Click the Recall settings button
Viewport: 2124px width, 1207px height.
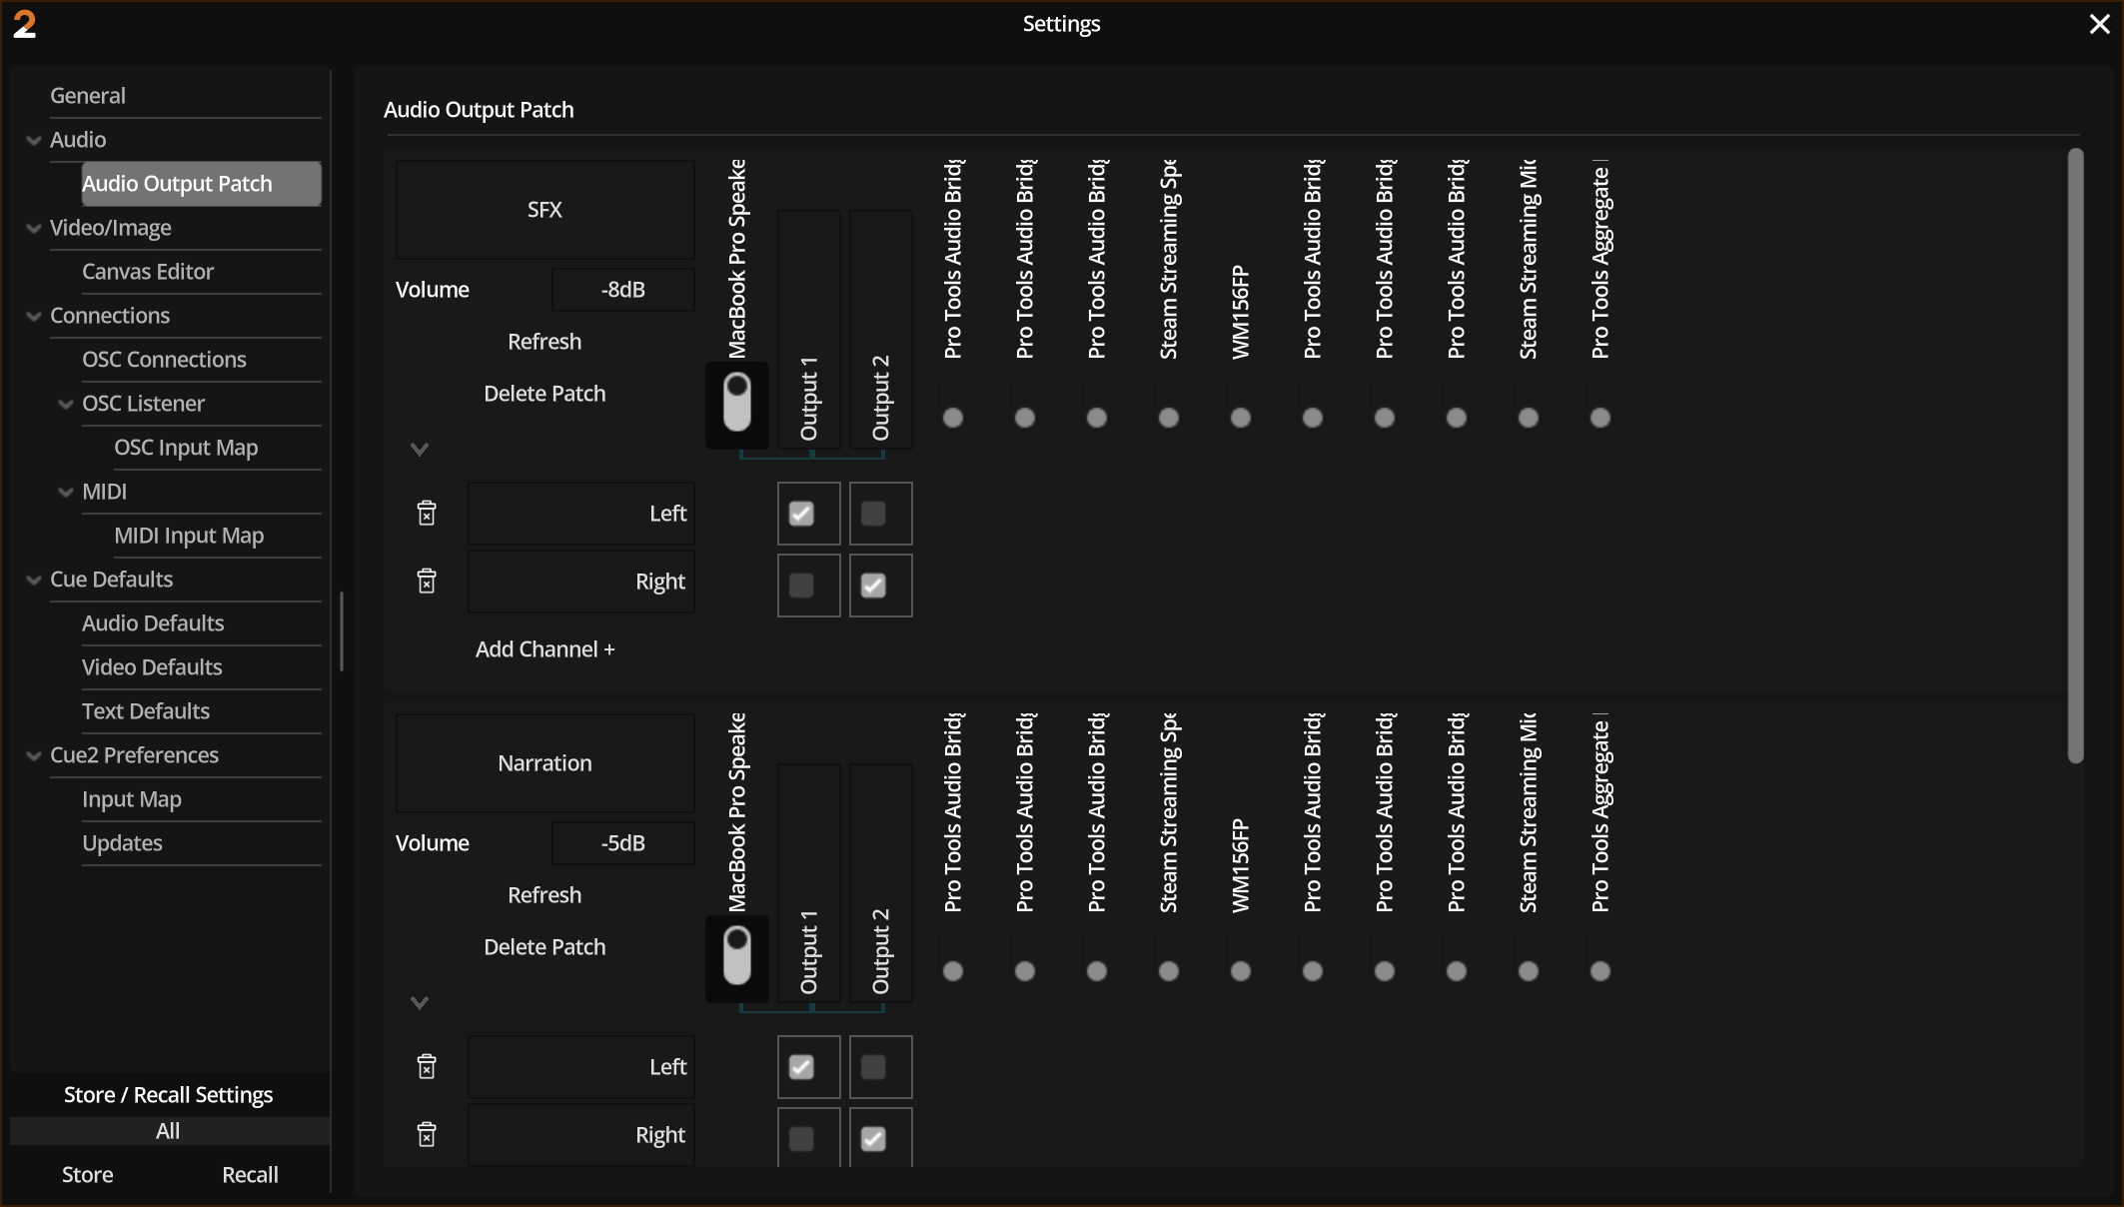point(250,1175)
